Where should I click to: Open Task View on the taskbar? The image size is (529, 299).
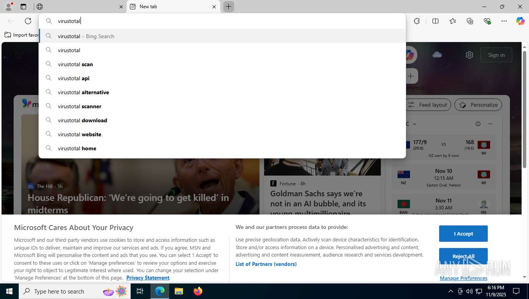pyautogui.click(x=140, y=291)
